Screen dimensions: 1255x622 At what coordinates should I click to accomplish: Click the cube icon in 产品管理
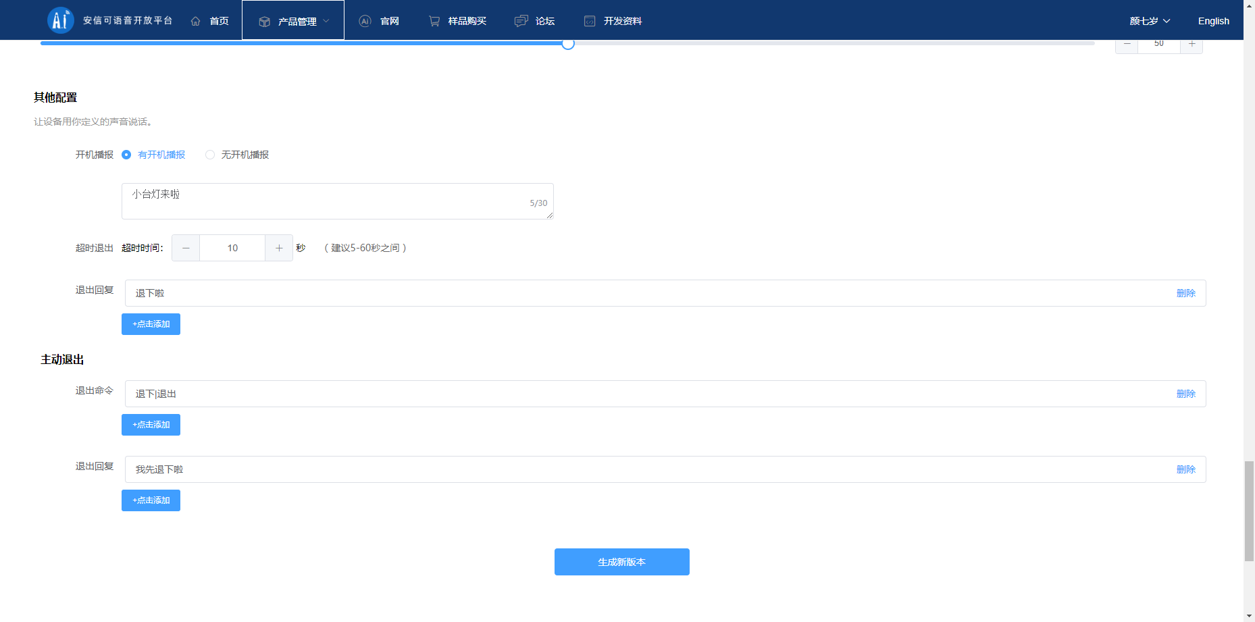[265, 22]
